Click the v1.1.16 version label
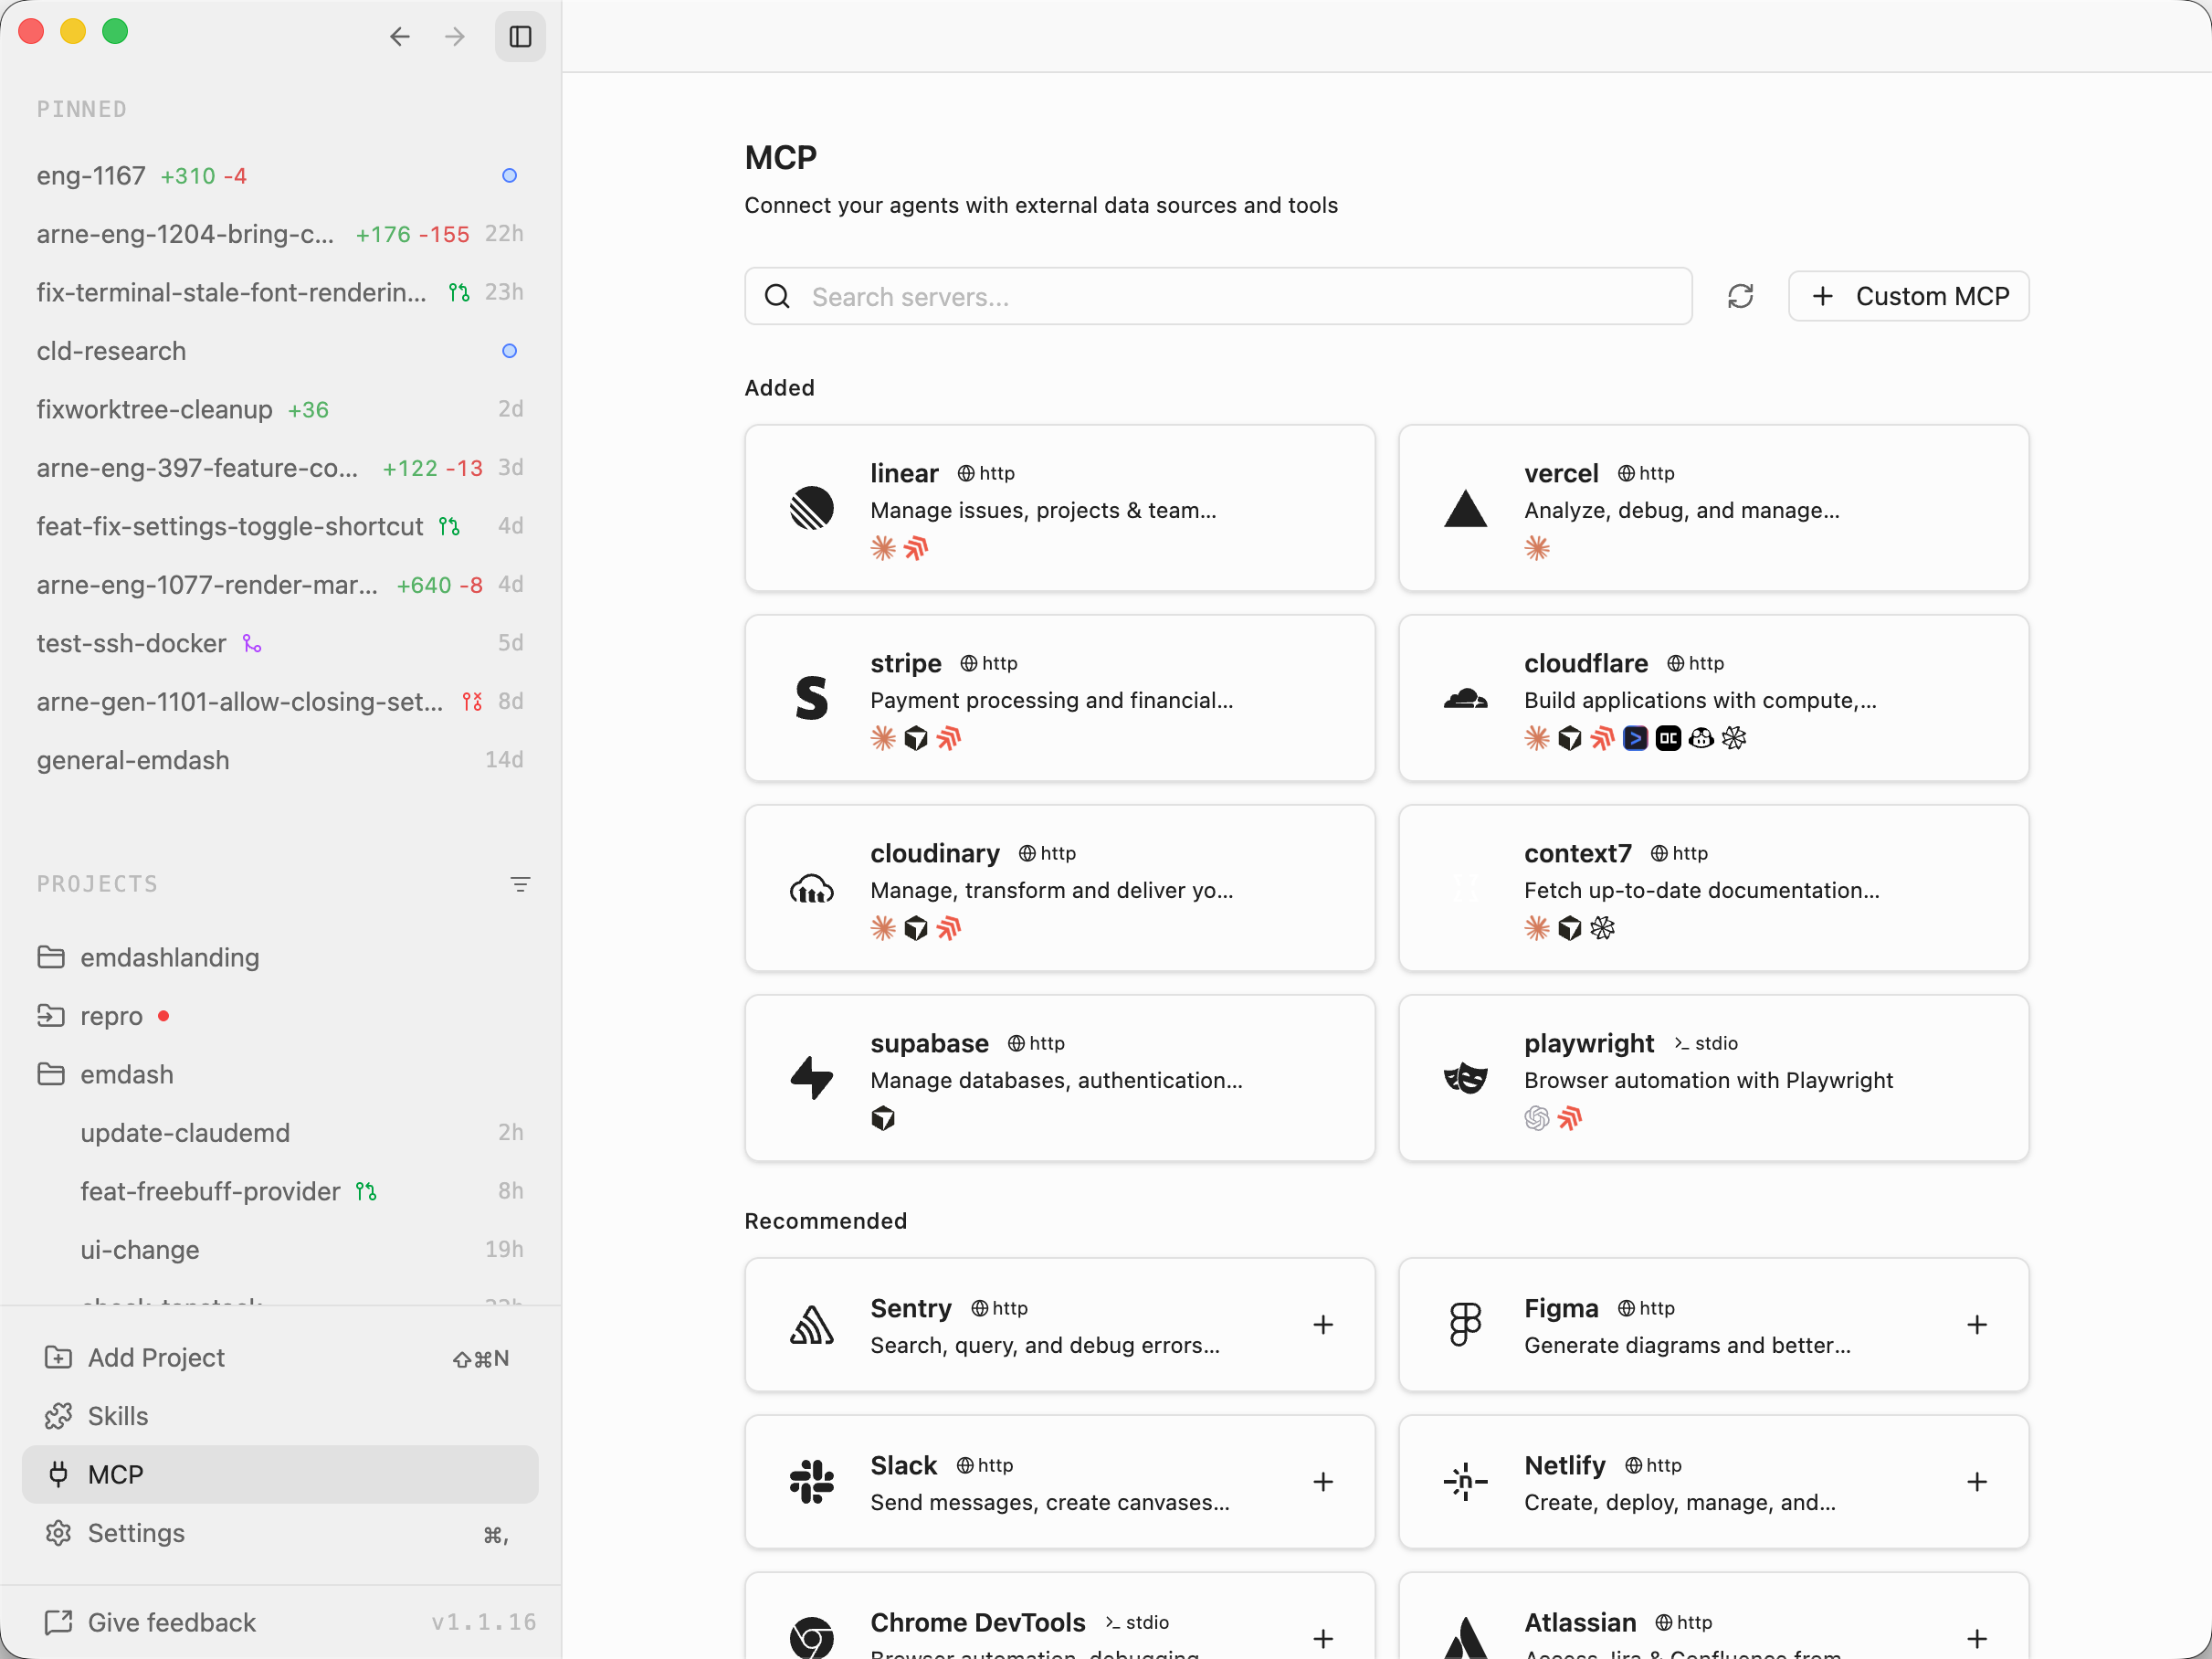Viewport: 2212px width, 1659px height. click(484, 1622)
